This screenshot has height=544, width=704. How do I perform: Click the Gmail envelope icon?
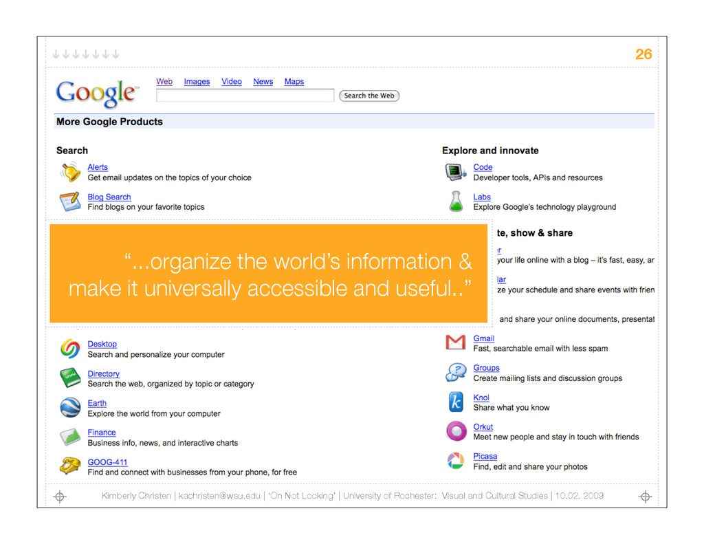coord(456,342)
